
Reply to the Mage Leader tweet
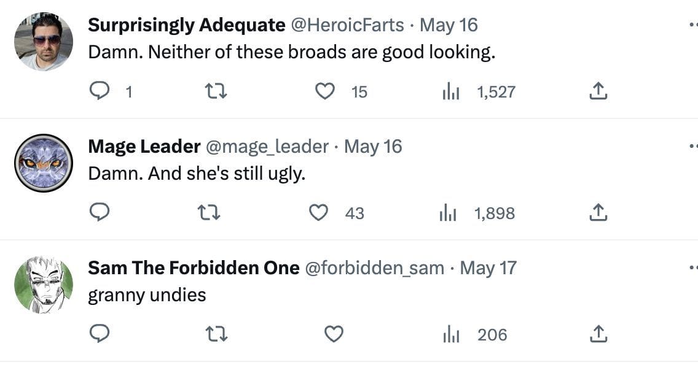(100, 212)
